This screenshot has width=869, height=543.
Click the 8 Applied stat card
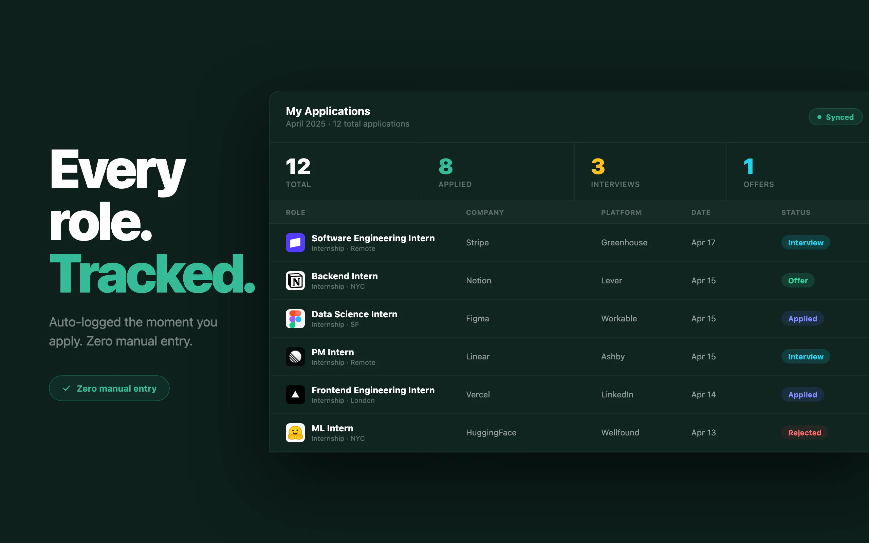[498, 172]
